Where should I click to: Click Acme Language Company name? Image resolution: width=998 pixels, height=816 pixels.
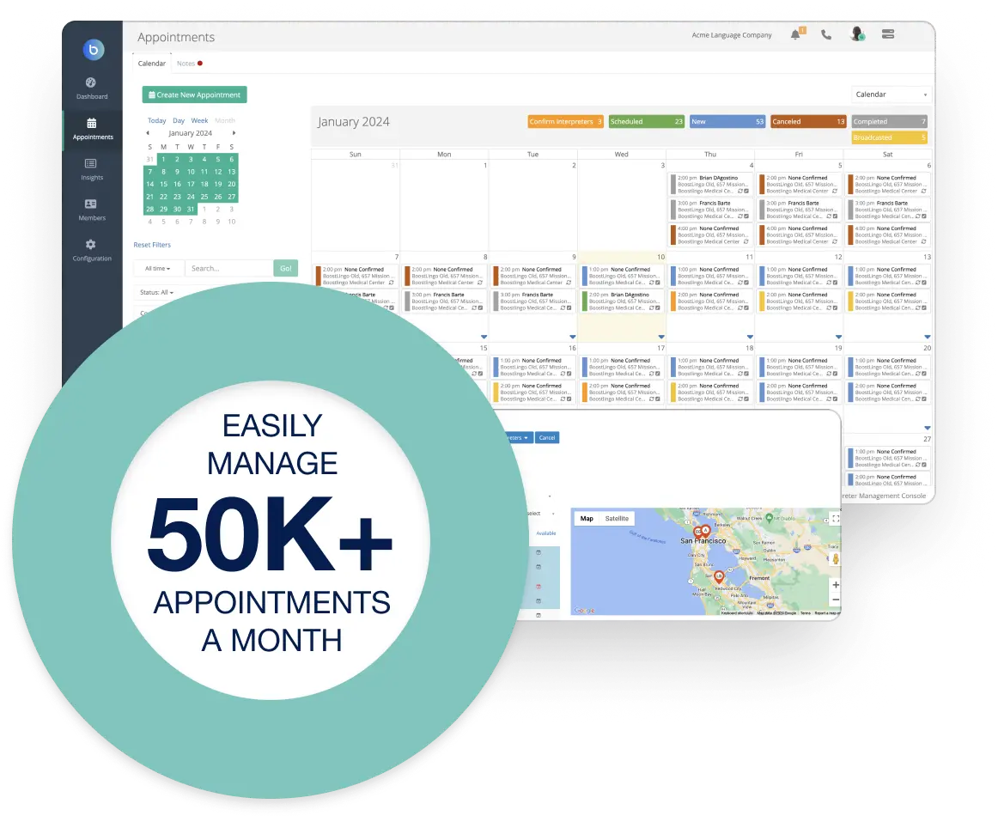coord(731,35)
